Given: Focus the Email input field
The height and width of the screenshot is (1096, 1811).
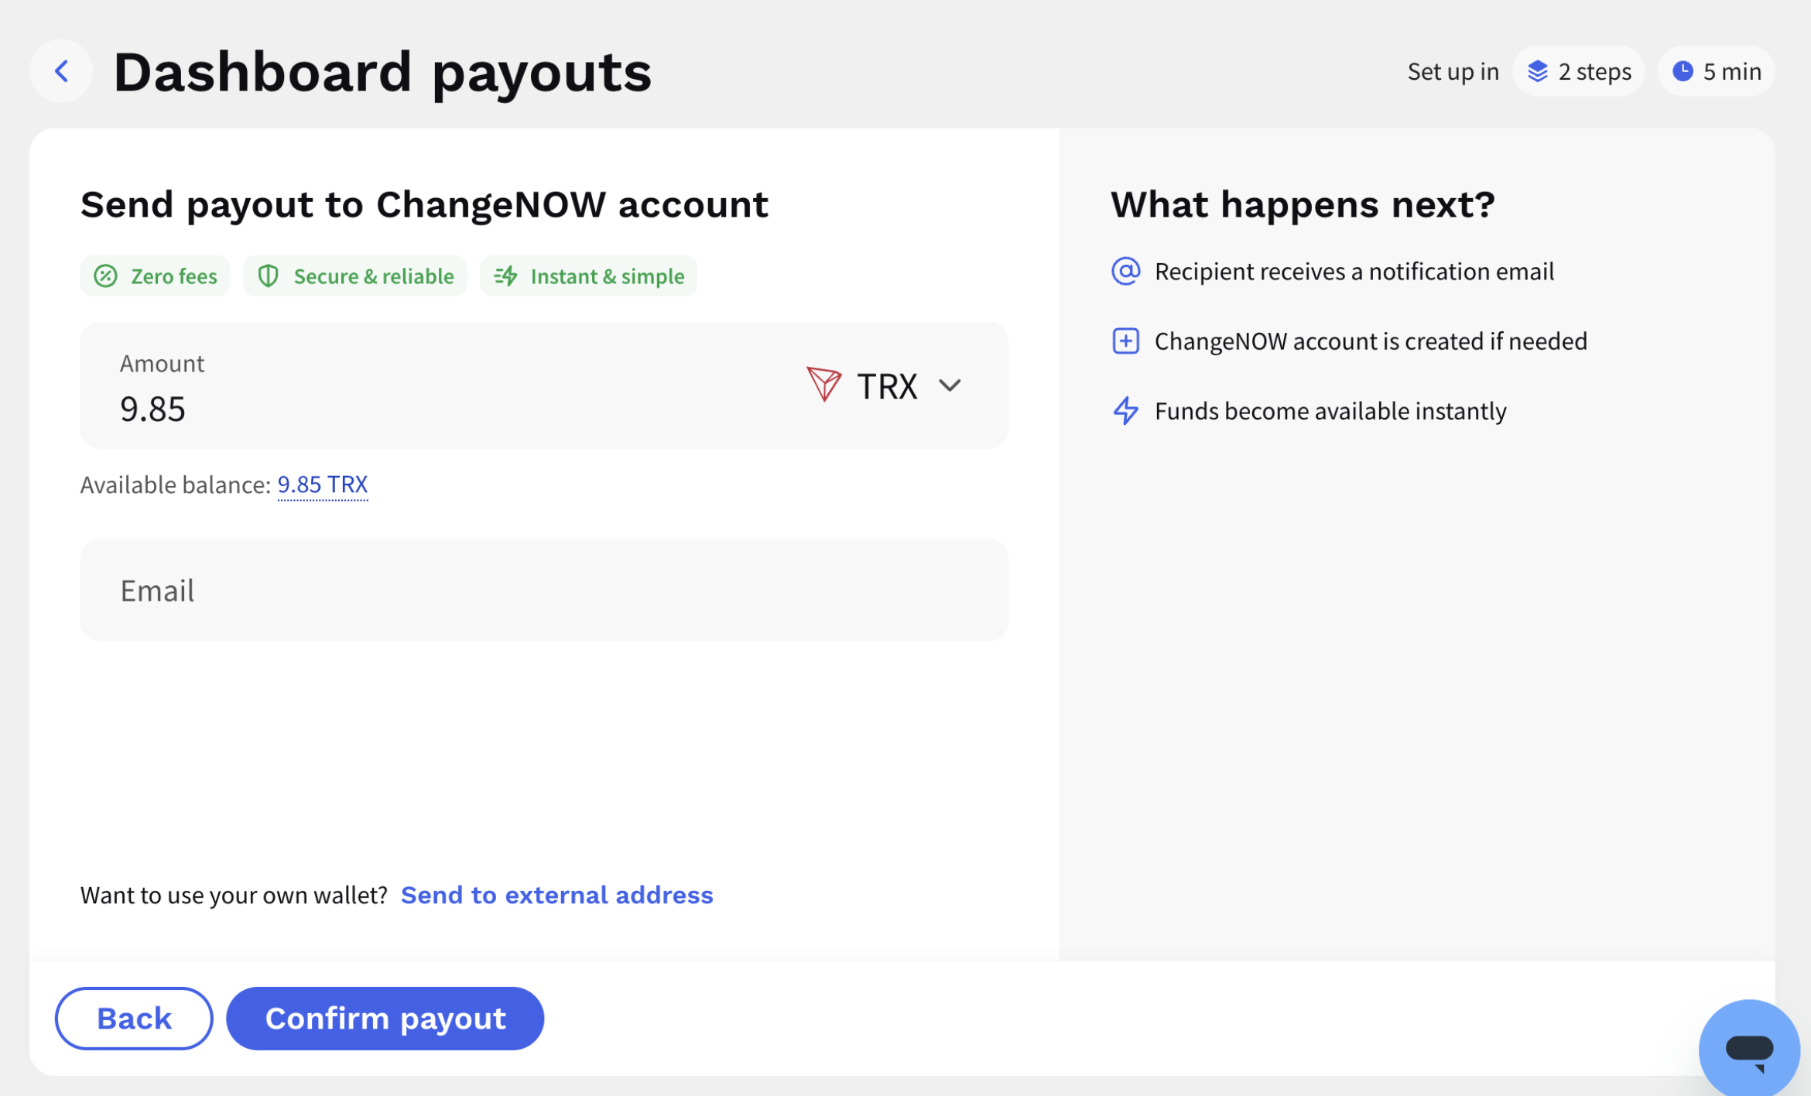Looking at the screenshot, I should 544,591.
